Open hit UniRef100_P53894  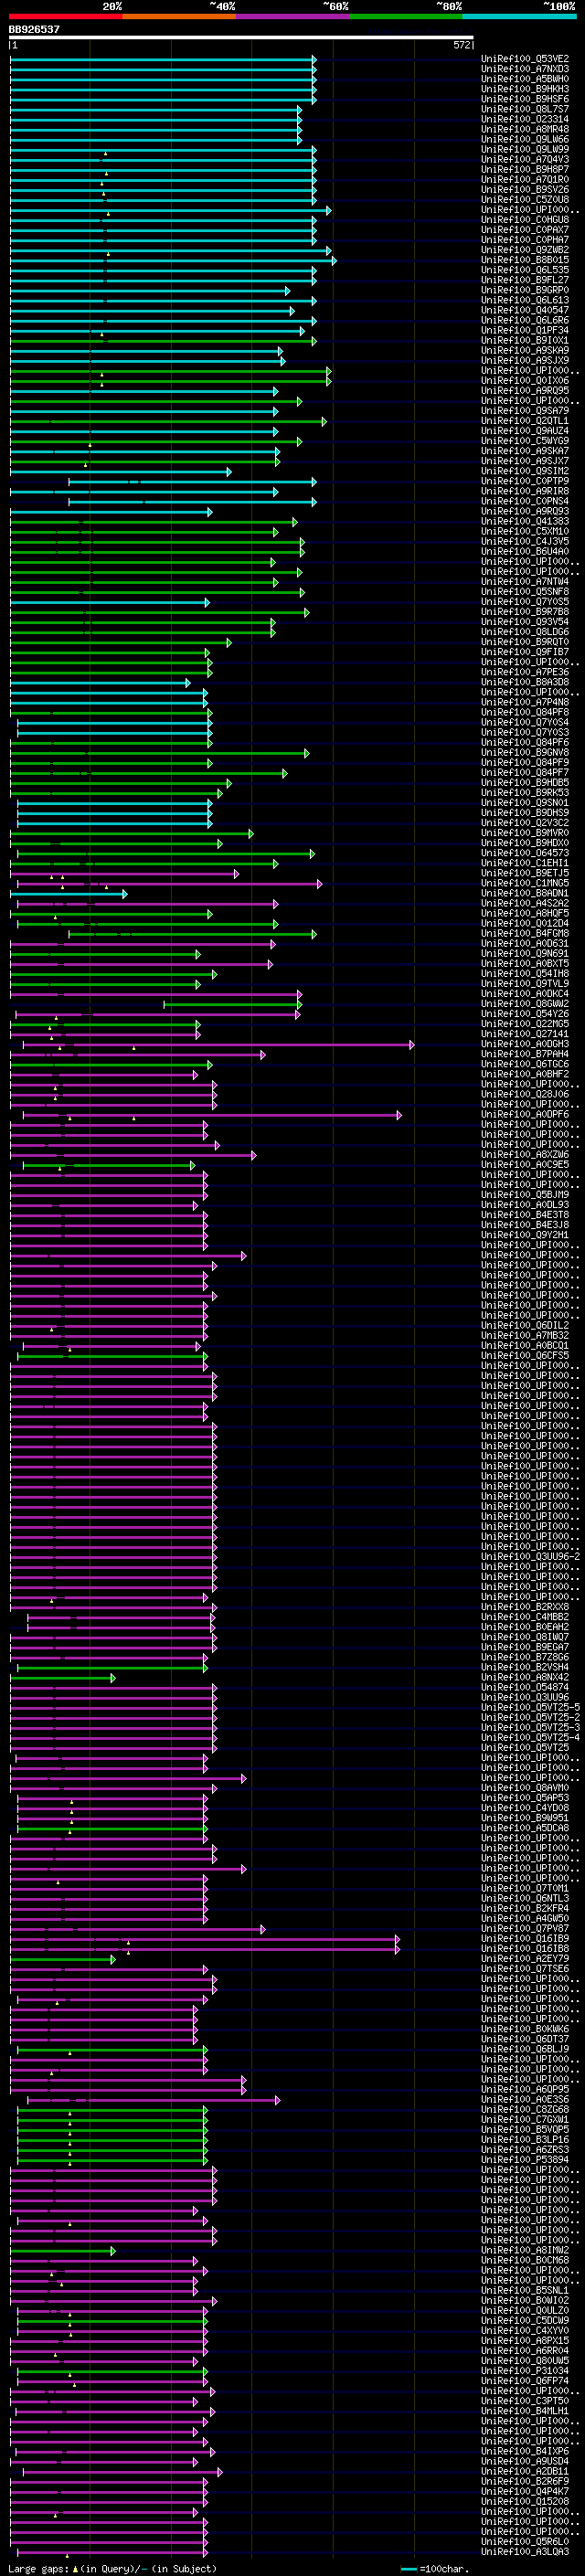(525, 2160)
